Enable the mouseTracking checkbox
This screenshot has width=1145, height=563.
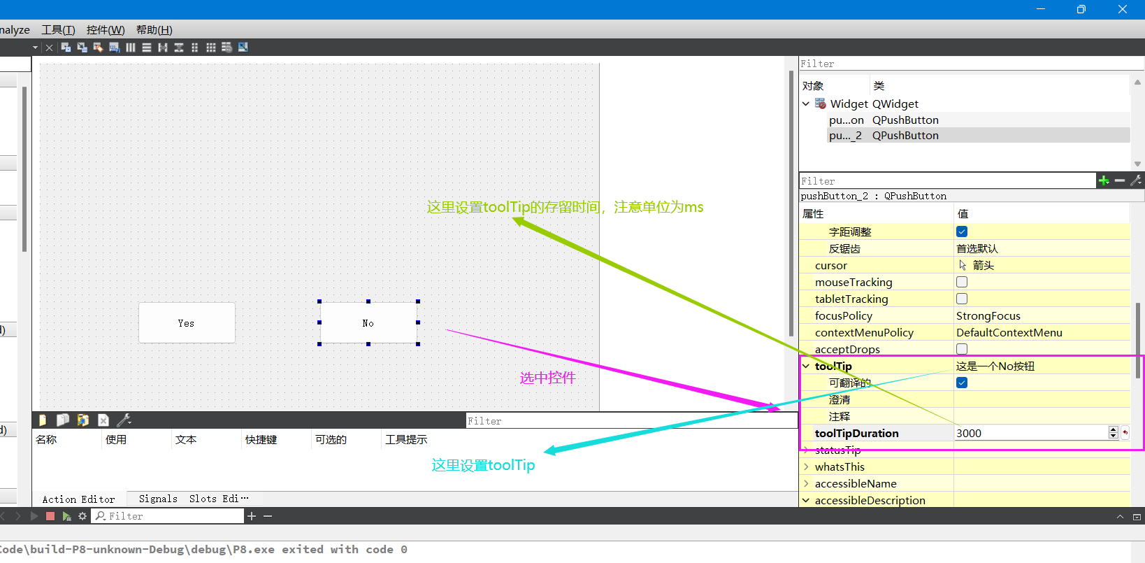tap(962, 282)
